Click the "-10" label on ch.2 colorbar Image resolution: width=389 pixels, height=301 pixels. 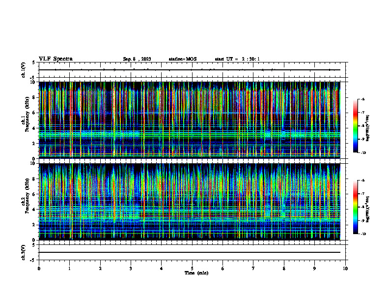pos(363,234)
